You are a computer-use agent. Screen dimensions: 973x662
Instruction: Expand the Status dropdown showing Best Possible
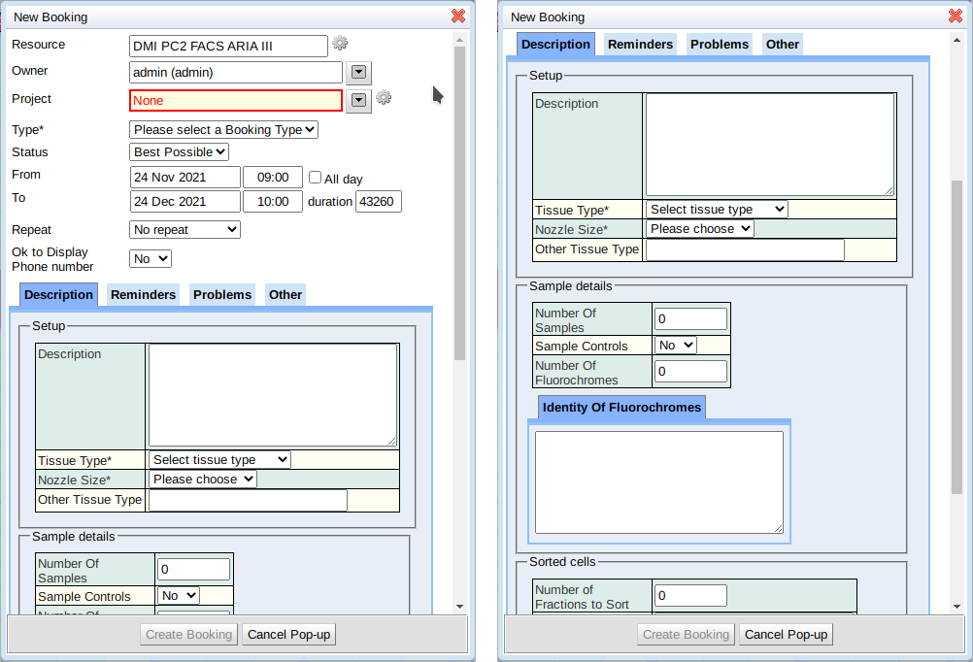click(180, 152)
